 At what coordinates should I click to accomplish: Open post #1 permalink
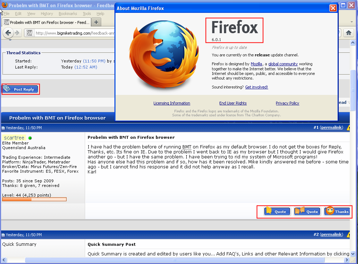click(x=332, y=127)
